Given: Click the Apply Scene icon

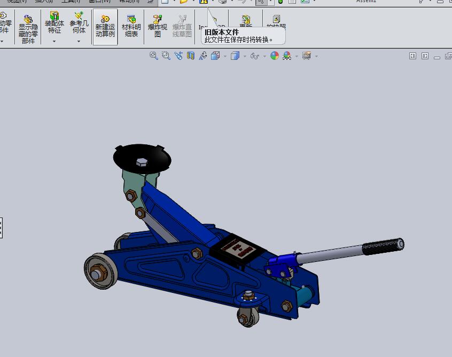Looking at the screenshot, I should pyautogui.click(x=287, y=56).
